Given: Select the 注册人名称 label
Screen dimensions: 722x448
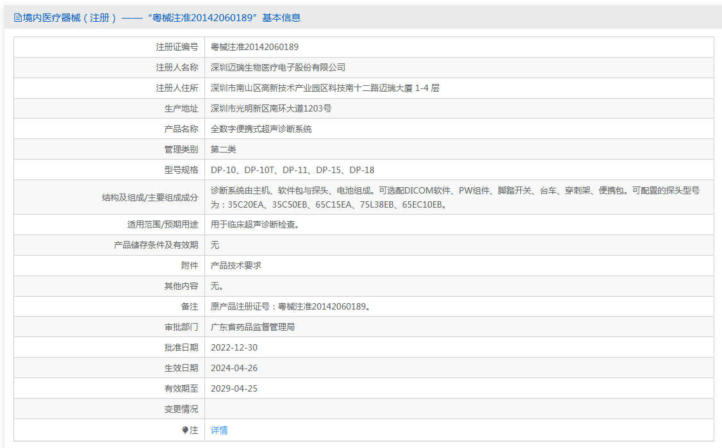Looking at the screenshot, I should coord(177,68).
